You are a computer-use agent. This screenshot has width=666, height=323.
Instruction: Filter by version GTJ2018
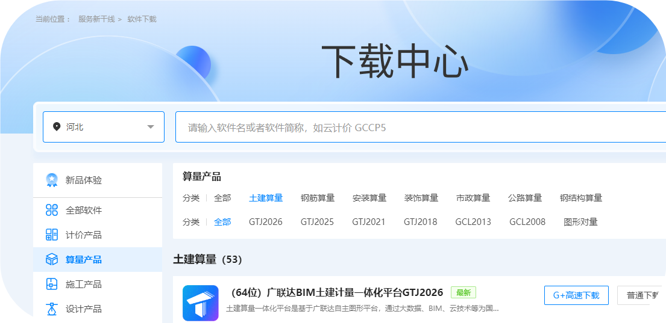421,222
